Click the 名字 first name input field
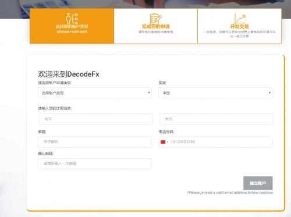The height and width of the screenshot is (217, 291). (x=96, y=119)
